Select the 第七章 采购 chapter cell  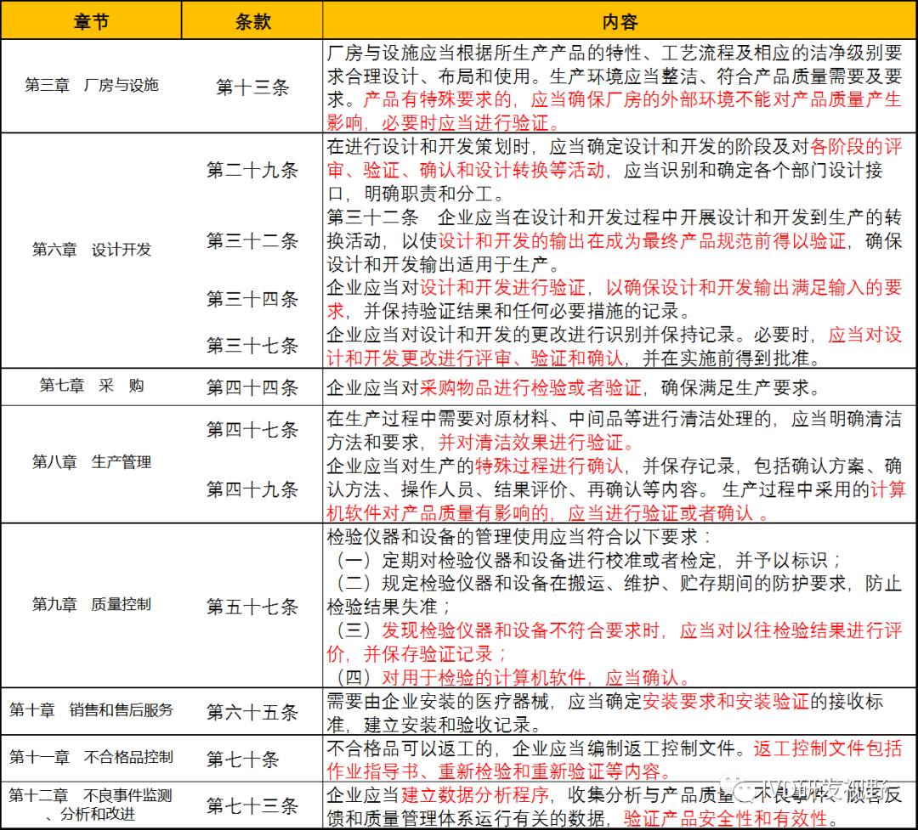pos(91,387)
